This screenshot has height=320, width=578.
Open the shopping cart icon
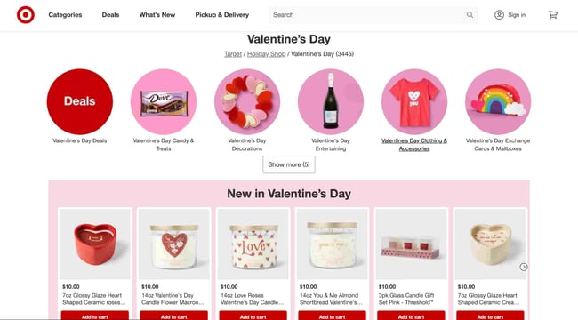(x=553, y=15)
